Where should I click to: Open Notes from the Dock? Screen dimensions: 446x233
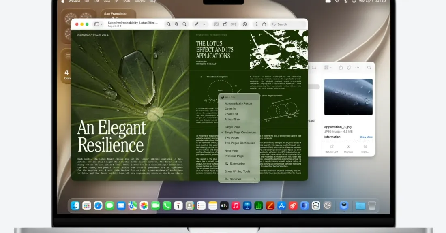click(213, 205)
